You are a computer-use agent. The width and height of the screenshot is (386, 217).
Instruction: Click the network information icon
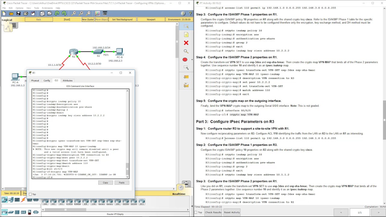[183, 14]
